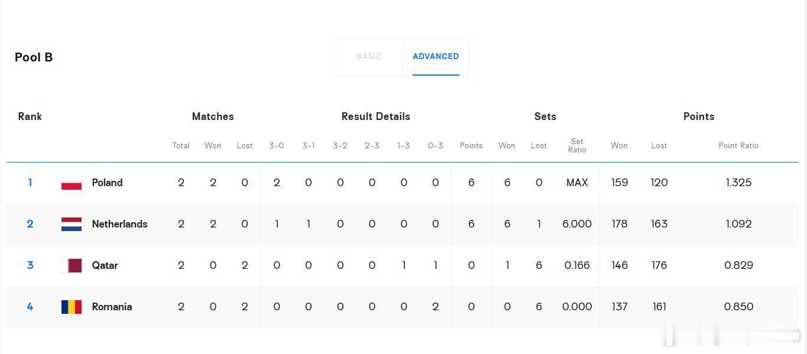
Task: Click rank number 4
Action: pyautogui.click(x=30, y=307)
